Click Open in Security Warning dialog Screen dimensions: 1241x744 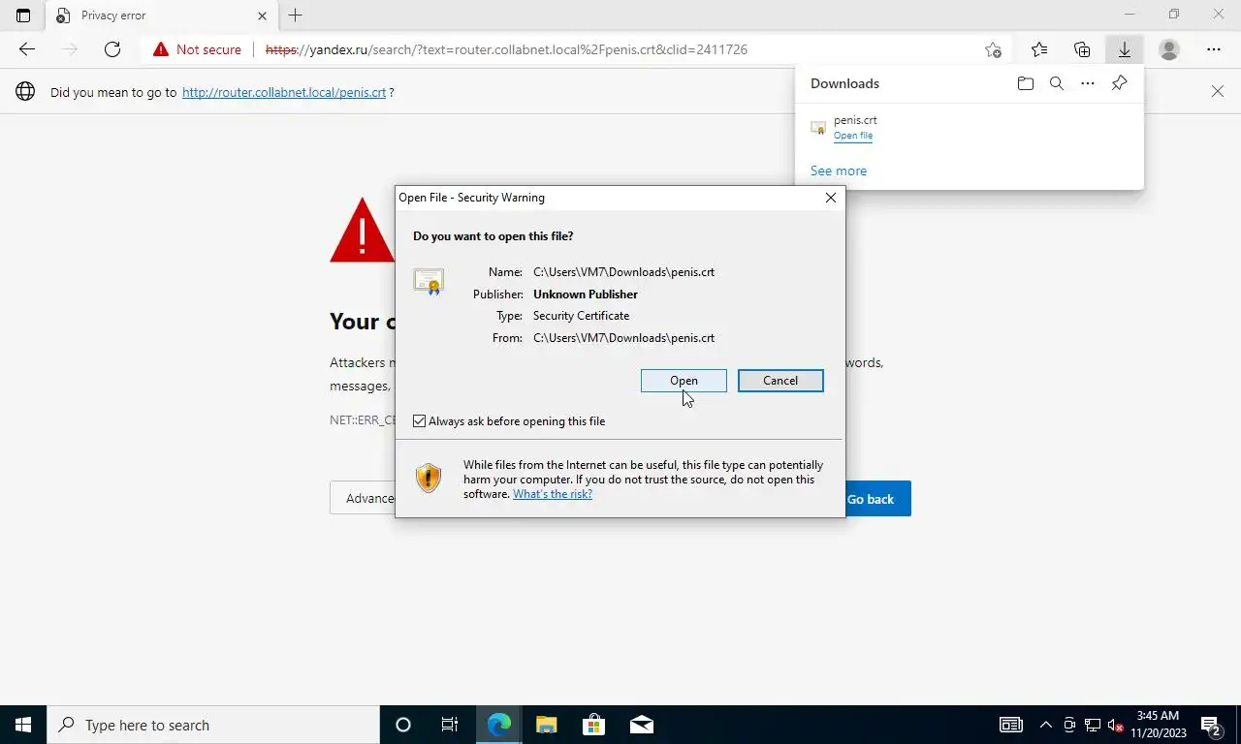pyautogui.click(x=684, y=381)
